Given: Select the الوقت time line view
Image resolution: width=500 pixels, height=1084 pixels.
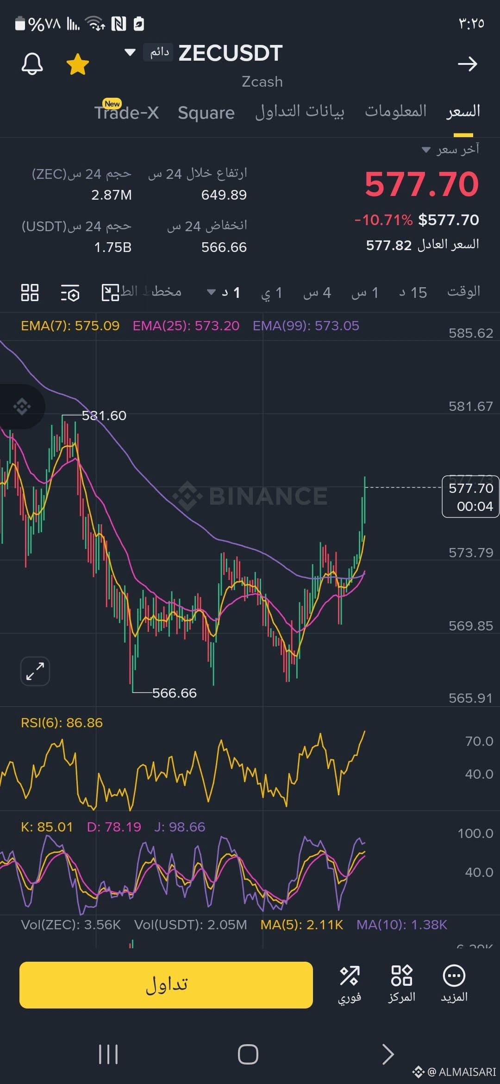Looking at the screenshot, I should (x=463, y=292).
